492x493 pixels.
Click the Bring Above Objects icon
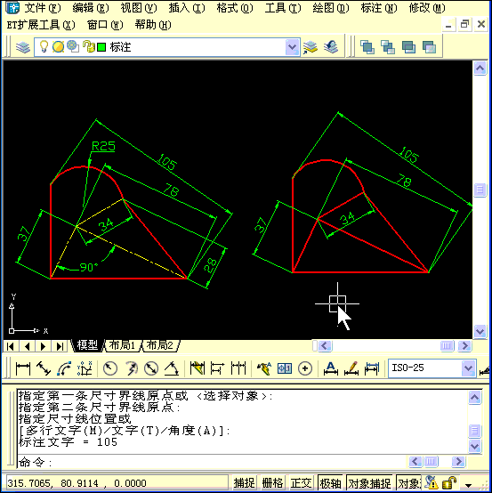408,47
